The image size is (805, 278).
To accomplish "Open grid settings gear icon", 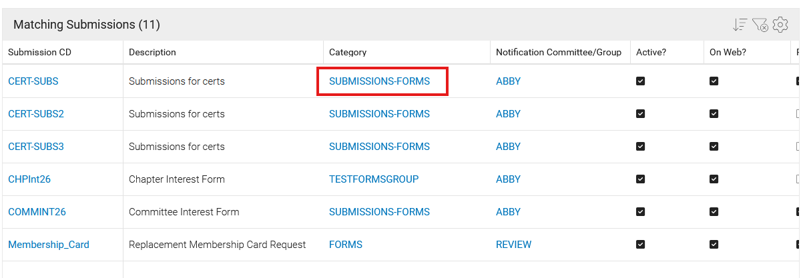I will point(780,25).
